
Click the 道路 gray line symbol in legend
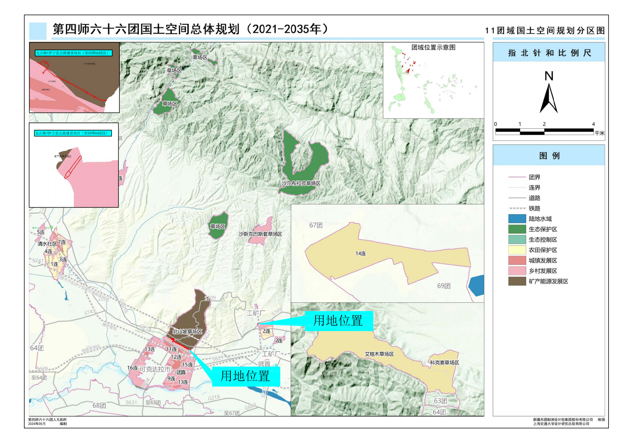517,198
